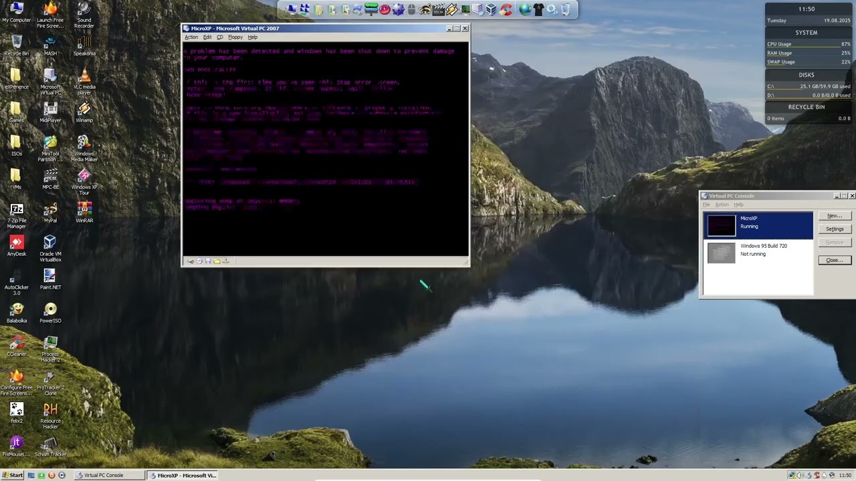Open Launch Free Fire Screensaver shortcut
The width and height of the screenshot is (856, 481).
pos(50,14)
